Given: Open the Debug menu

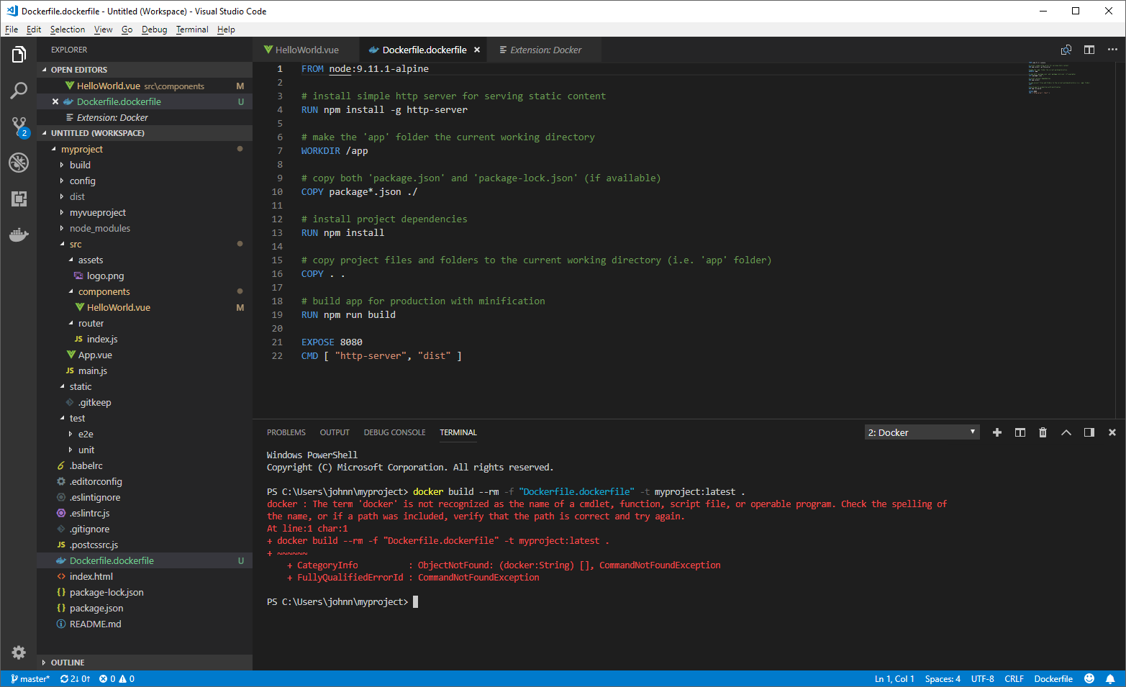Looking at the screenshot, I should [x=154, y=29].
